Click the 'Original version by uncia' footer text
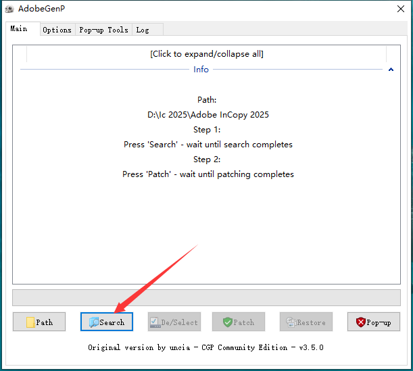Image resolution: width=413 pixels, height=371 pixels. coord(206,347)
